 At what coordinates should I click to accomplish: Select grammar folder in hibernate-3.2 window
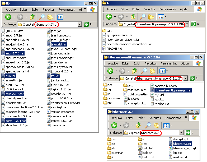(115, 153)
